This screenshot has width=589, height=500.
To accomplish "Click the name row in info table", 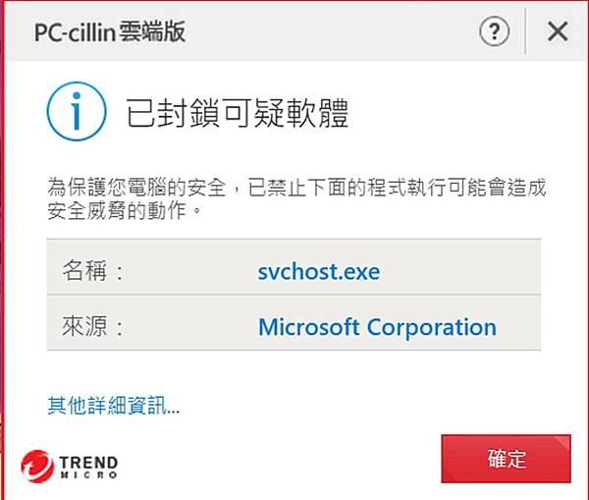I will pyautogui.click(x=294, y=267).
